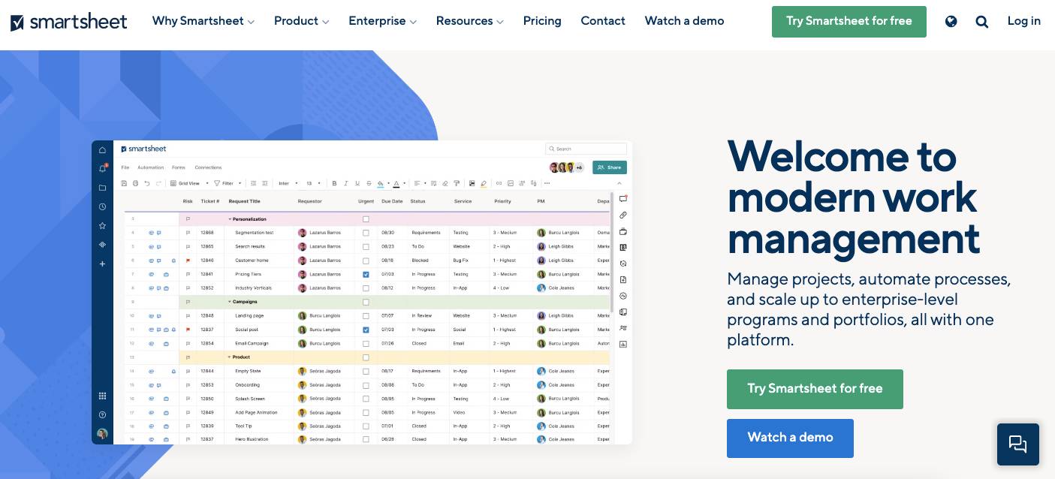Expand the Why Smartsheet dropdown
The image size is (1055, 479).
coord(203,21)
